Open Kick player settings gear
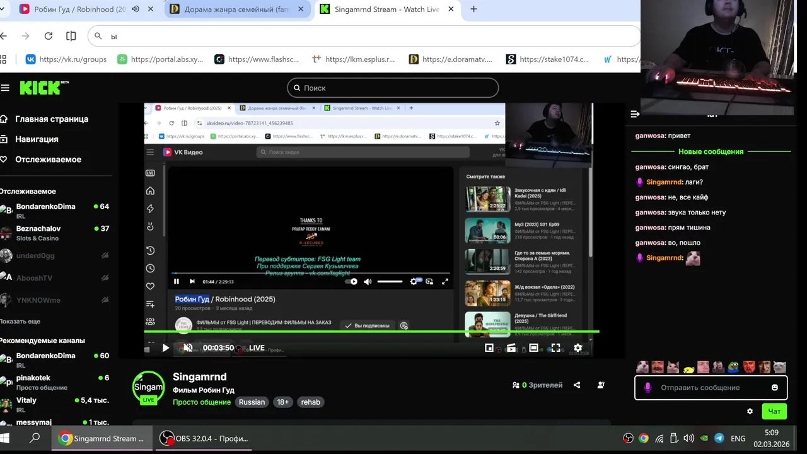The width and height of the screenshot is (807, 454). point(578,347)
